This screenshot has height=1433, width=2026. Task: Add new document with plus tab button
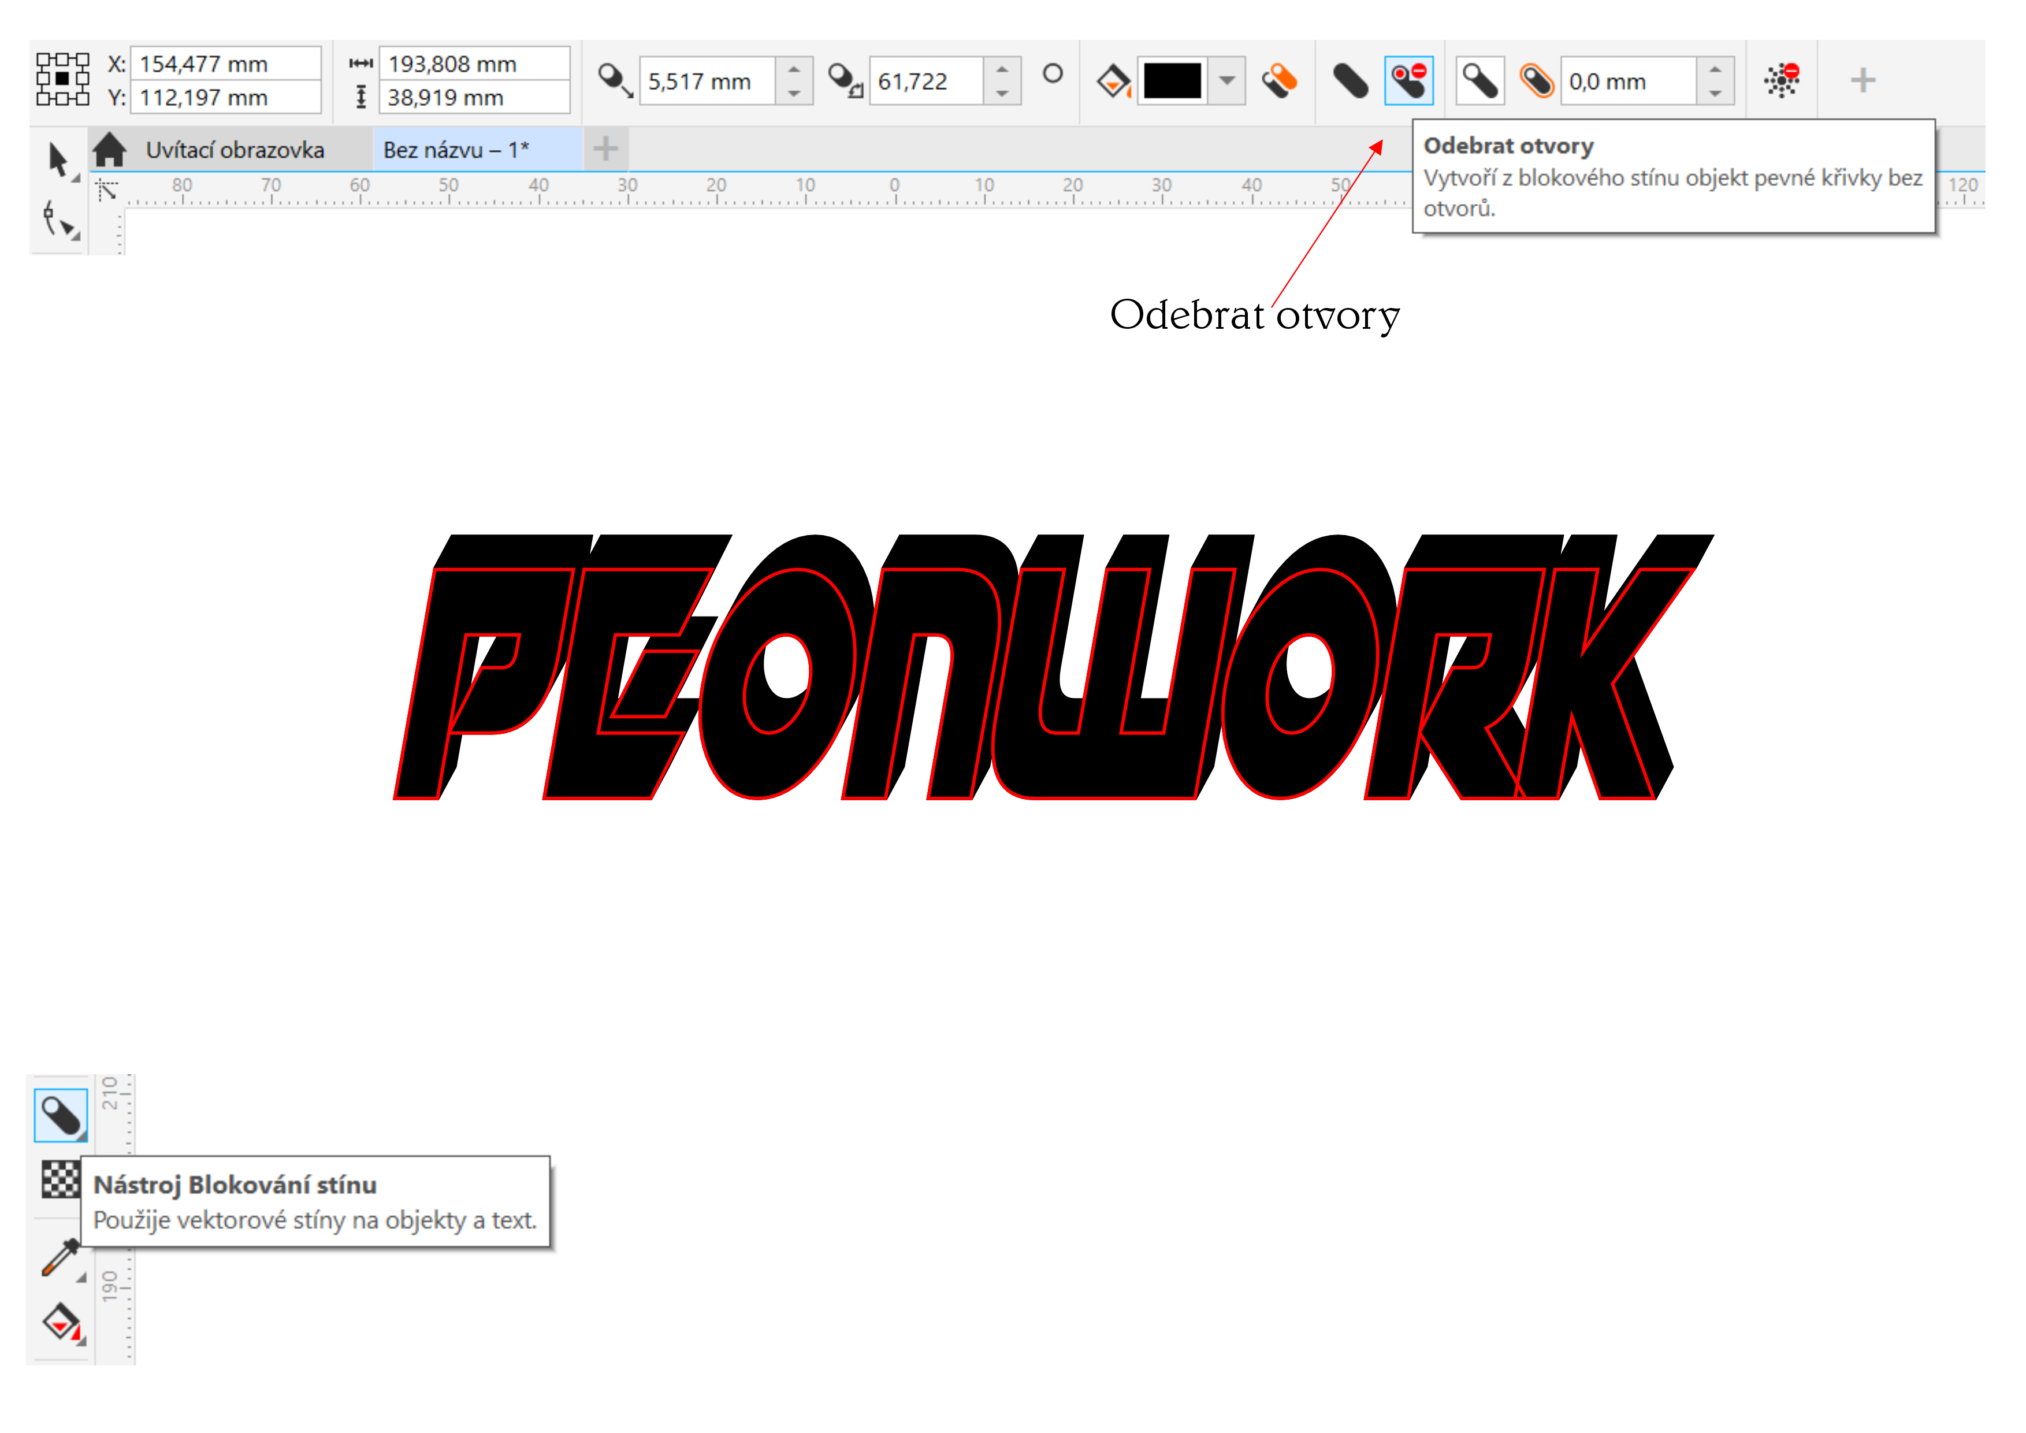[605, 149]
